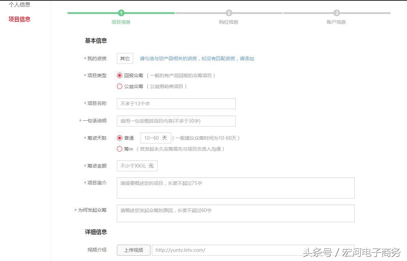Select the 筹∞ permanent crowdfunding option

tap(120, 149)
